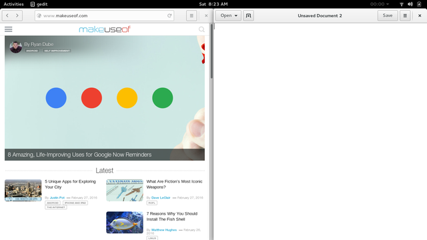Screen dimensions: 427x240
Task: Open '5 Unique Apps for Exploring Your City'
Action: point(70,184)
